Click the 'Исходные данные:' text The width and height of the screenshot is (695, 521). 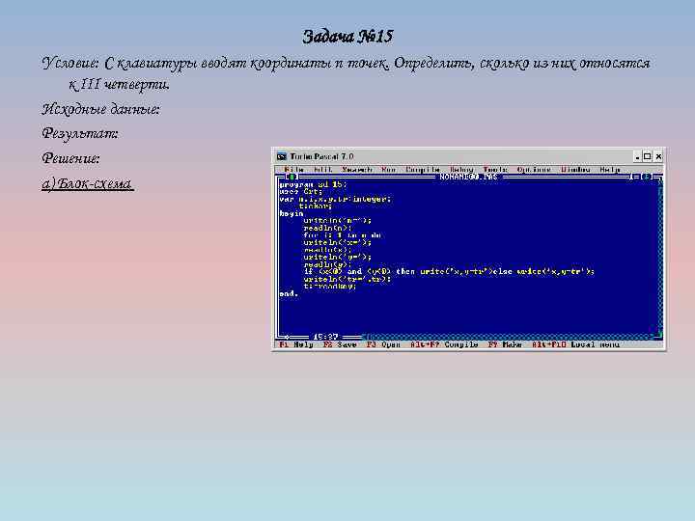(x=100, y=109)
